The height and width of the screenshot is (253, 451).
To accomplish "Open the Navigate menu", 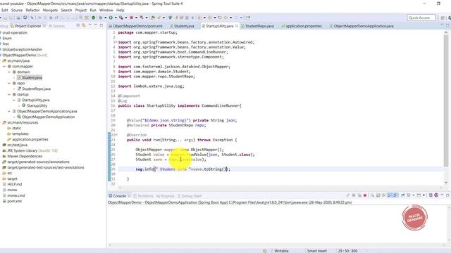I will tap(50, 10).
